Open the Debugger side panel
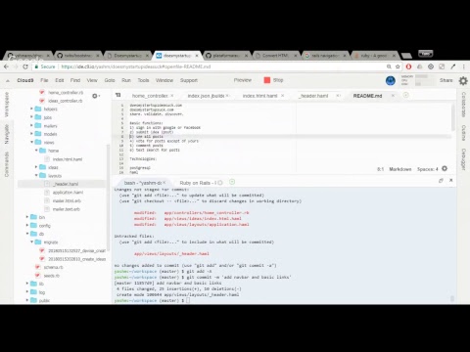This screenshot has width=470, height=352. pyautogui.click(x=463, y=159)
